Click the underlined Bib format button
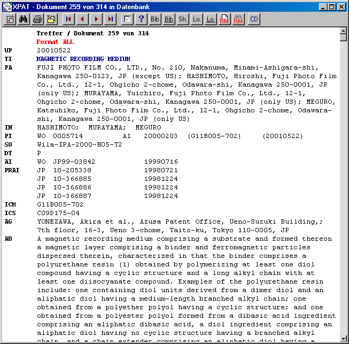The width and height of the screenshot is (349, 344). click(x=169, y=20)
